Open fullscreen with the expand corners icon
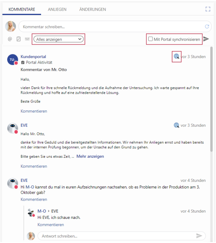The image size is (216, 243). tap(208, 9)
